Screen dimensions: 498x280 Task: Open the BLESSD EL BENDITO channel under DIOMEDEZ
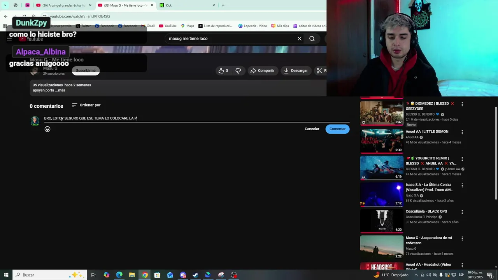[x=420, y=114]
